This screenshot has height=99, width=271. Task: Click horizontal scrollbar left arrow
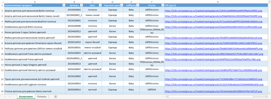pos(166,97)
